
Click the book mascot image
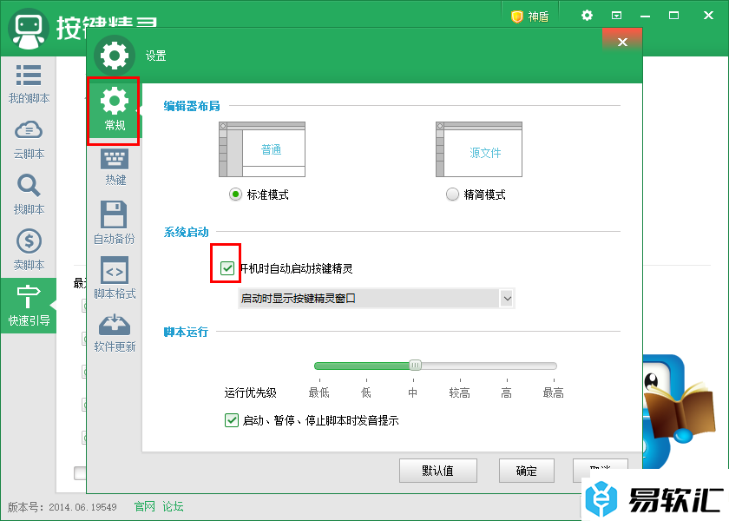(x=680, y=413)
